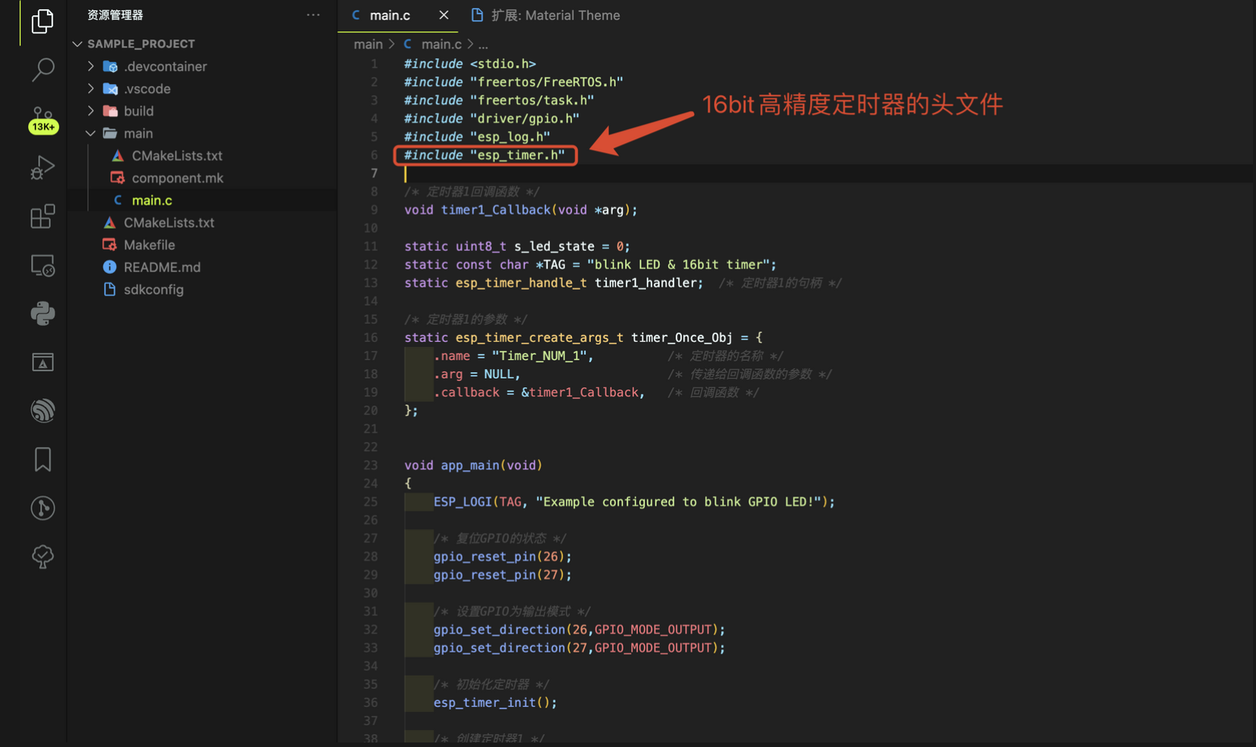
Task: Click gpio_reset_pin(26) on line 28
Action: click(503, 556)
